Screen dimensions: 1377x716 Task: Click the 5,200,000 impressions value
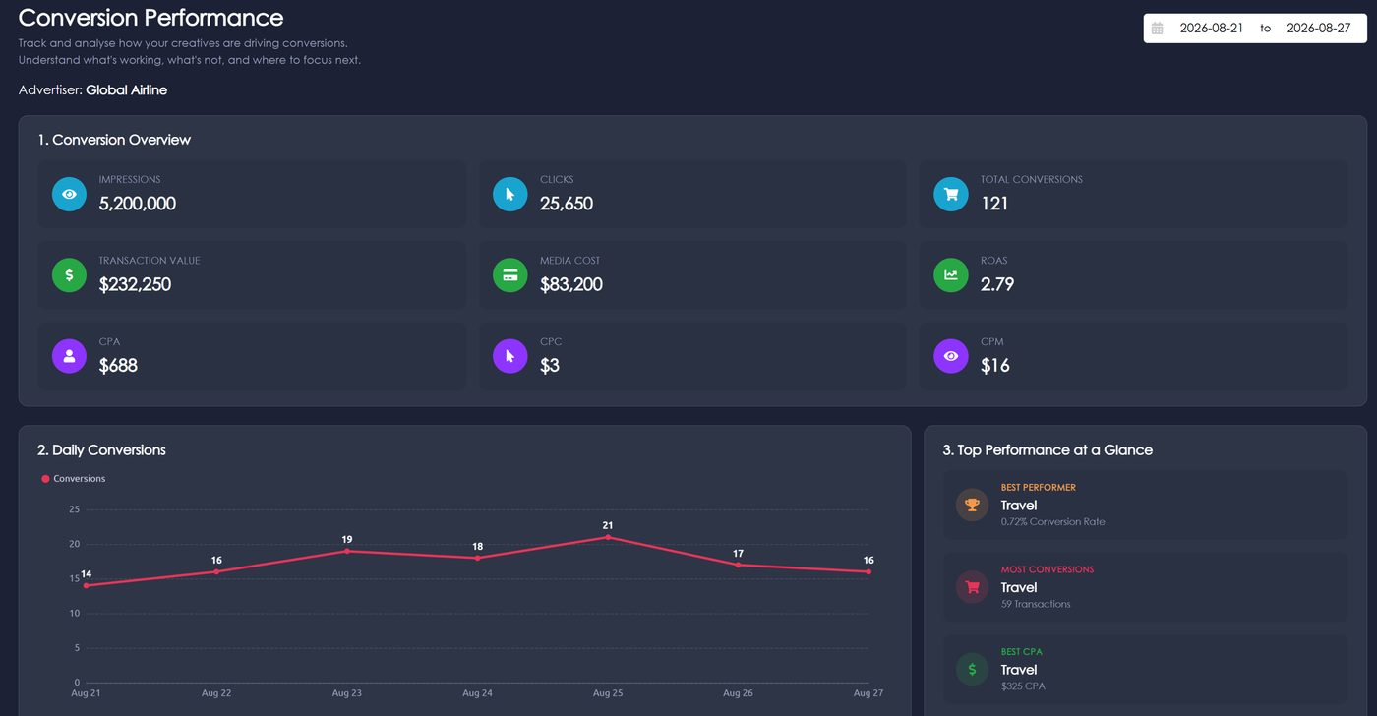[x=138, y=204]
